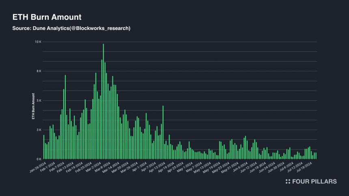Click the ETH Burn Amount chart title
The image size is (349, 196).
47,17
